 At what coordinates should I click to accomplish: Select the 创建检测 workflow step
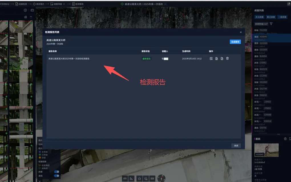pos(21,4)
